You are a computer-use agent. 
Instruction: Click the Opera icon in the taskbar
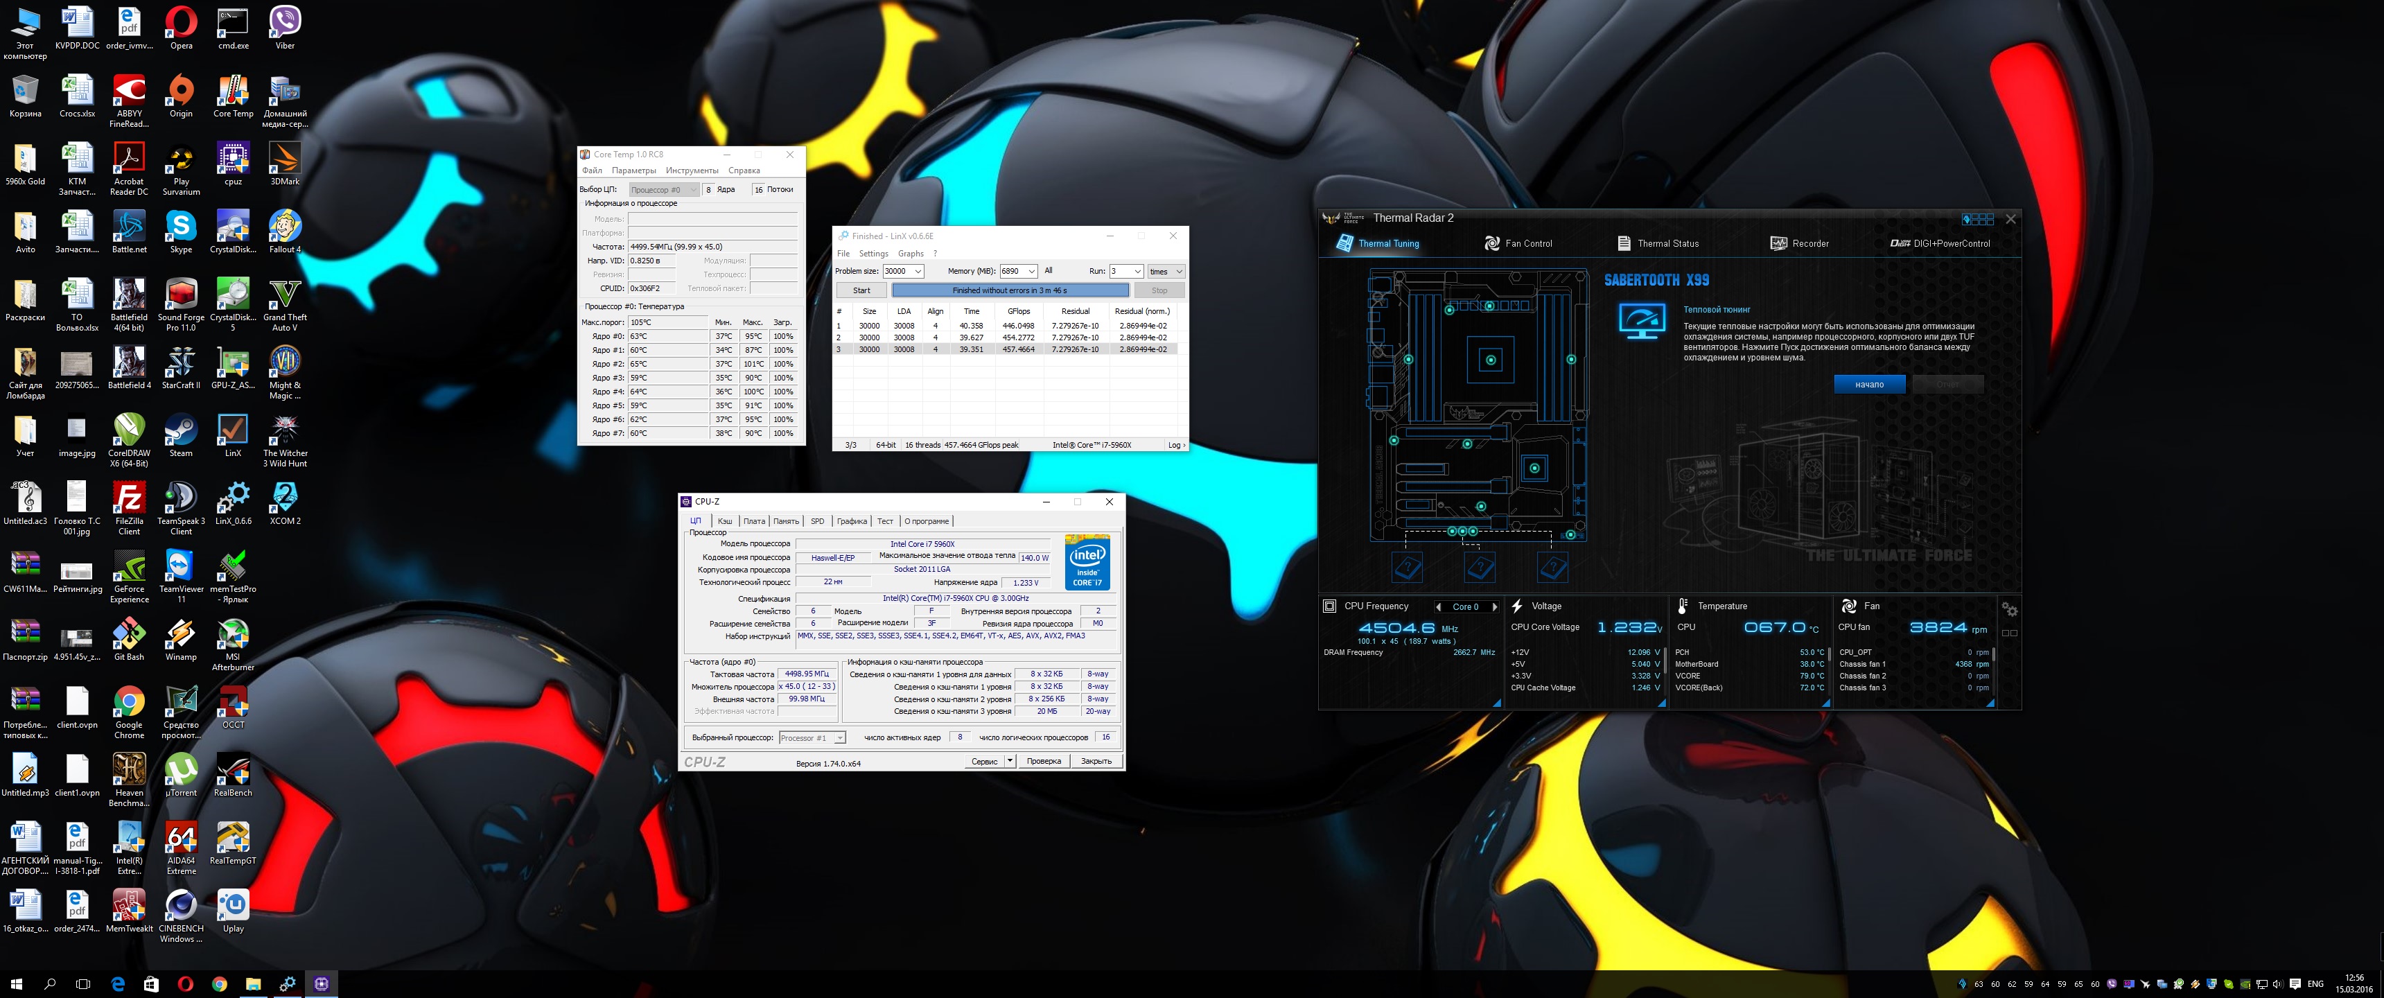[x=185, y=984]
